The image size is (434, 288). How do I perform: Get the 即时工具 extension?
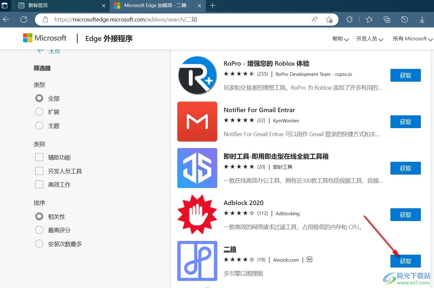pyautogui.click(x=405, y=168)
